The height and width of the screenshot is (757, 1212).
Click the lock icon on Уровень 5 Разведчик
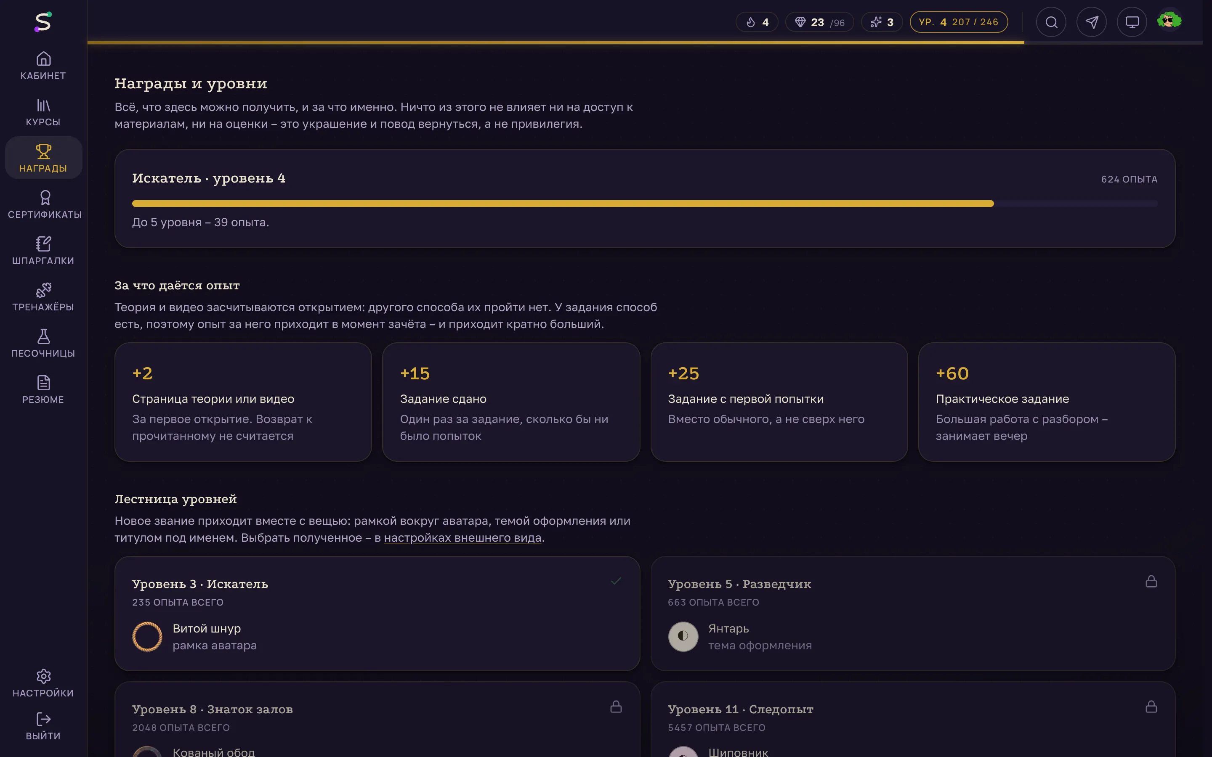pyautogui.click(x=1151, y=581)
